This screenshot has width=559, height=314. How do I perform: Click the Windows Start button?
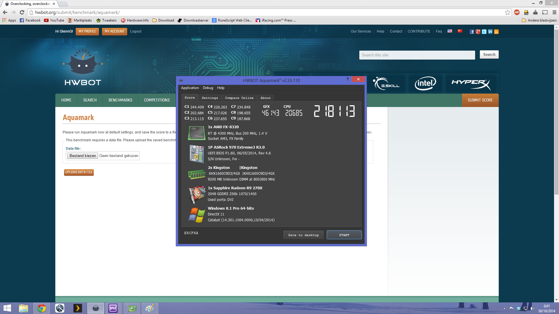(7, 308)
